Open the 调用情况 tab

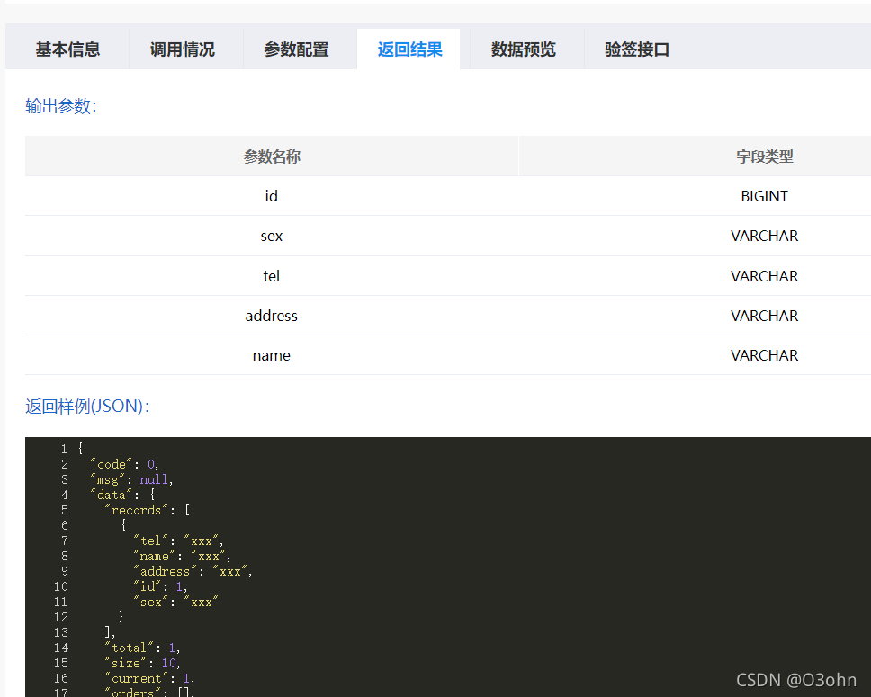[182, 49]
